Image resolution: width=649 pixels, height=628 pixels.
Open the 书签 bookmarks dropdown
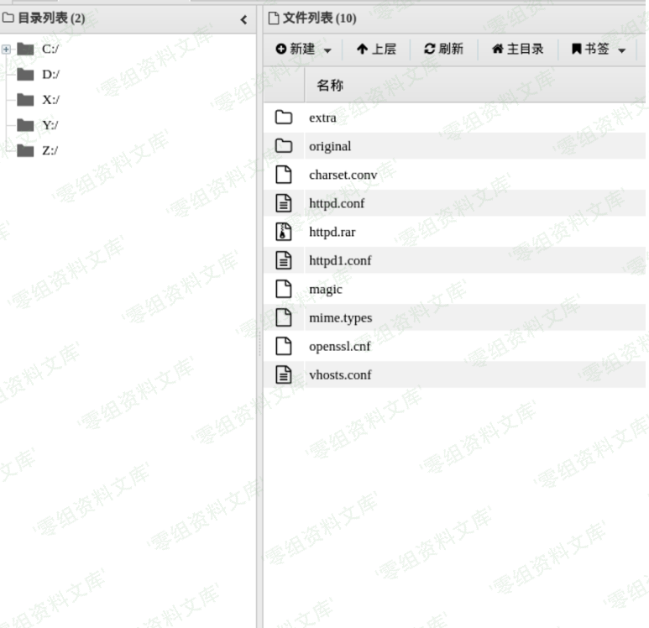(x=599, y=50)
